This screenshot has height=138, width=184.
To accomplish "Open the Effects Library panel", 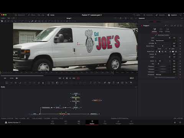I will 31,15.
